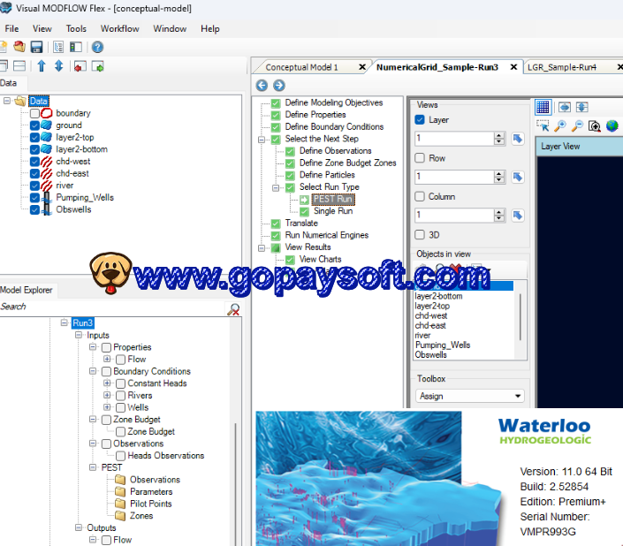Click the pick arrow button beside Column spinner

(517, 216)
